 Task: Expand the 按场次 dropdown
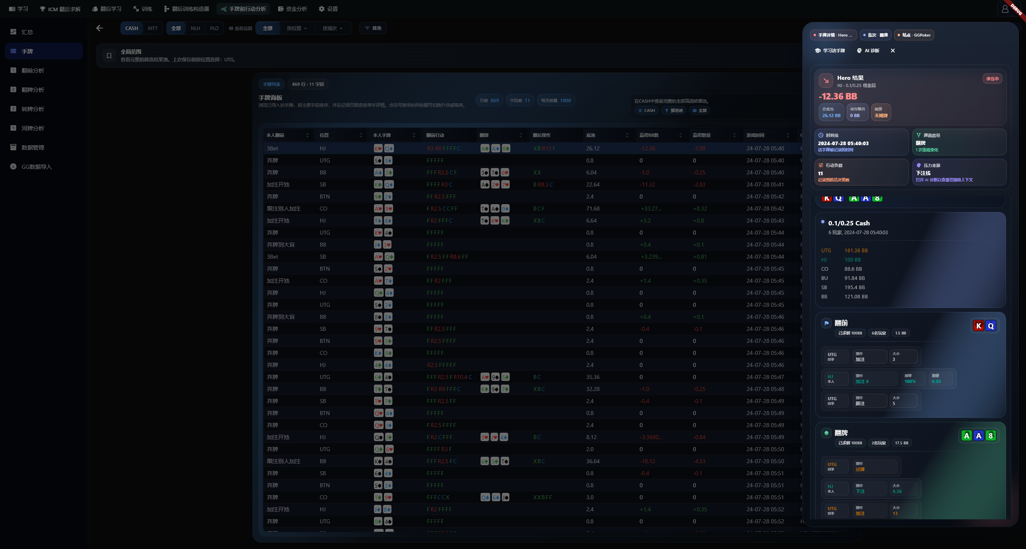pos(333,28)
